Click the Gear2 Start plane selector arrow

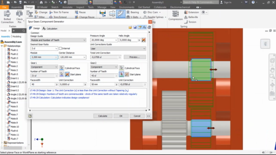[x=121, y=74]
